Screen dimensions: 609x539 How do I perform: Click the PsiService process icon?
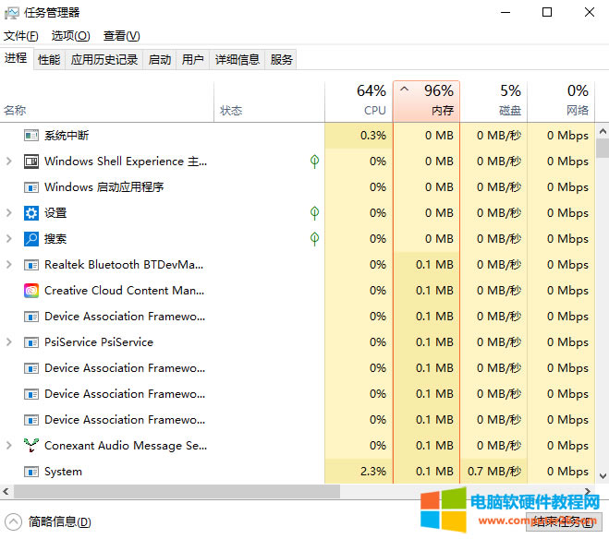click(31, 342)
